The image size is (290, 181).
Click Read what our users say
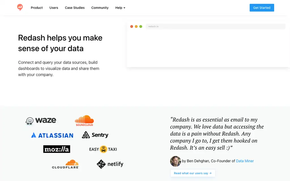tap(193, 173)
